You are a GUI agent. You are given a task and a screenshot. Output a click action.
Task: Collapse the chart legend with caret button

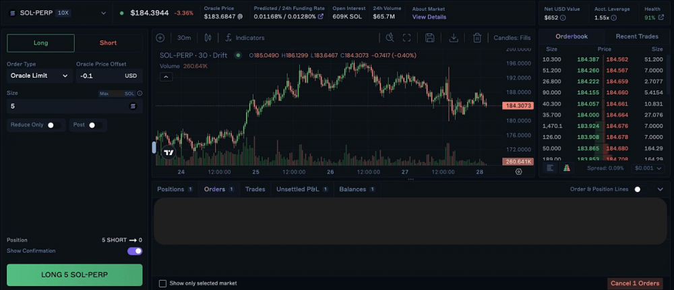[166, 77]
